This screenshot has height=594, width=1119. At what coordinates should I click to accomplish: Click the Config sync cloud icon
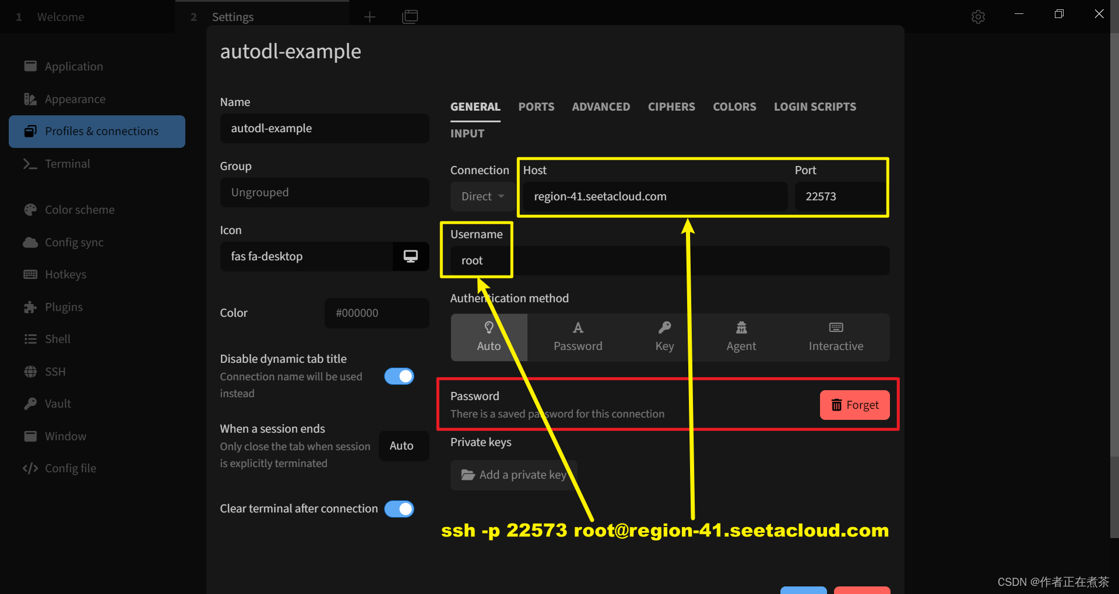coord(30,242)
